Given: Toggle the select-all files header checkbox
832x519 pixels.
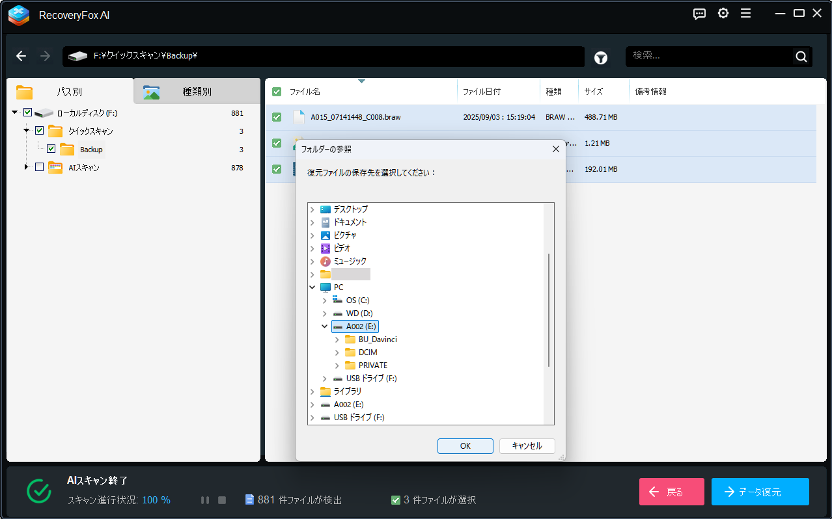Looking at the screenshot, I should point(277,92).
